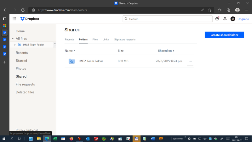This screenshot has height=142, width=252.
Task: Click the browser address bar URL
Action: click(x=62, y=10)
